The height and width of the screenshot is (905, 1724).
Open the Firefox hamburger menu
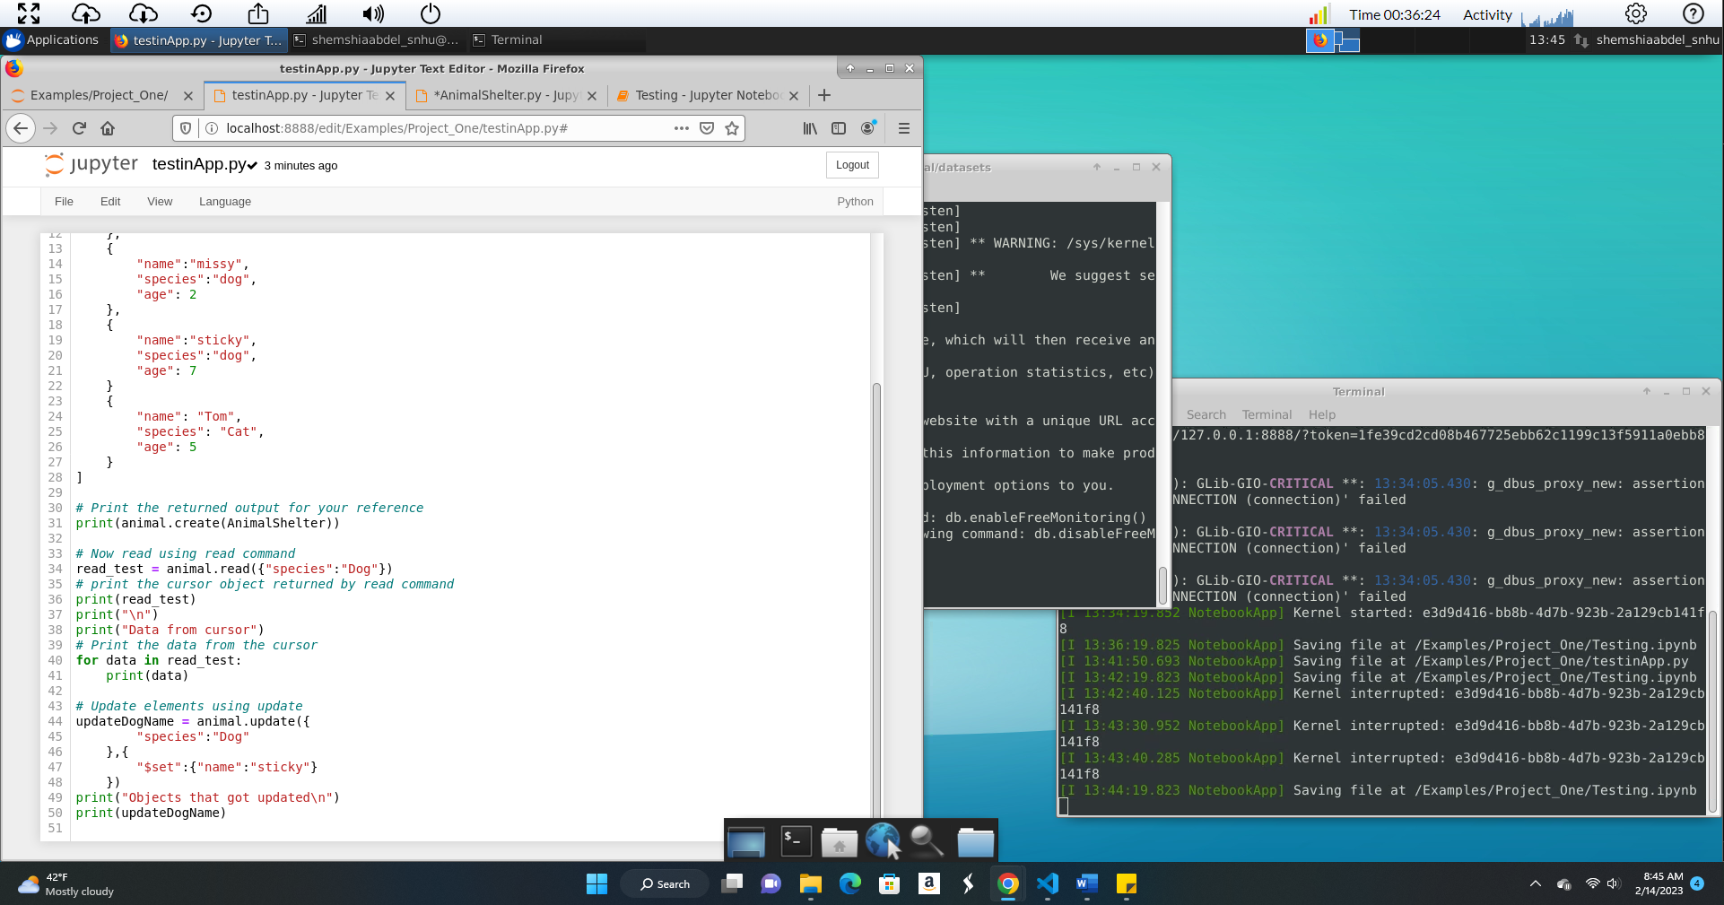[904, 128]
